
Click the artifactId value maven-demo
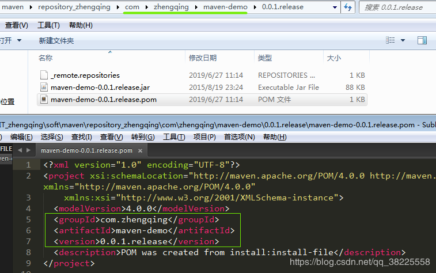pos(142,230)
